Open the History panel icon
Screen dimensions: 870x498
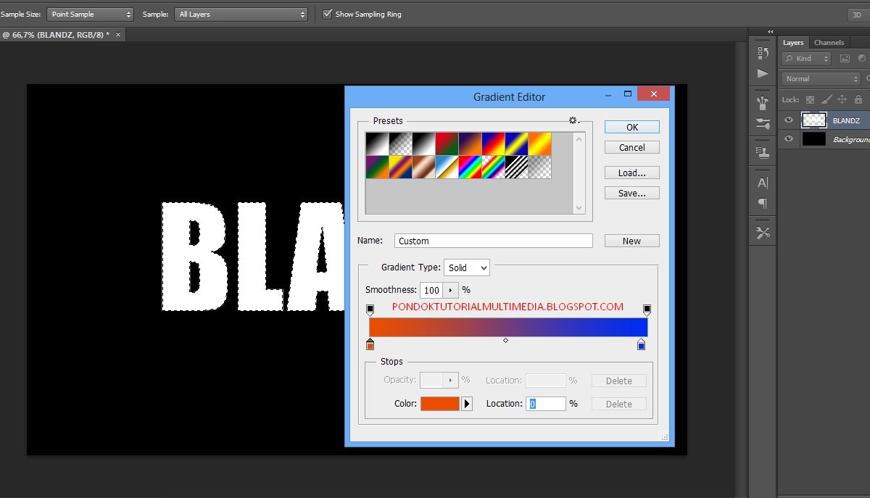click(x=762, y=52)
